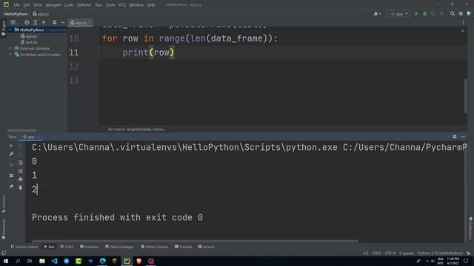Click the inspections checkmark in editor corner
Viewport: 474px width, 266px height.
463,31
